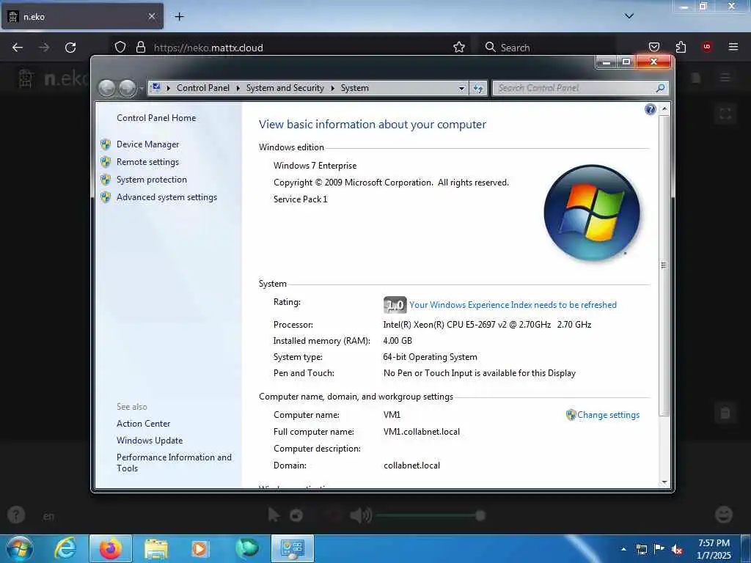Screen dimensions: 751x563
Task: Click the green round taskbar app icon
Action: pyautogui.click(x=246, y=548)
